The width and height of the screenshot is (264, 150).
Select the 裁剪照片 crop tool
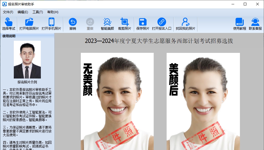coord(125,24)
